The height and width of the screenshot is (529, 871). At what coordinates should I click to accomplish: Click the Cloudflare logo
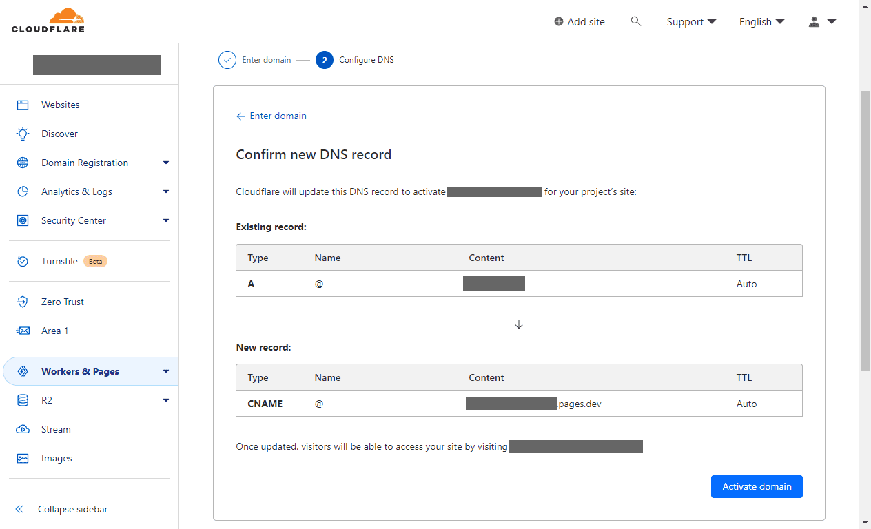(48, 21)
